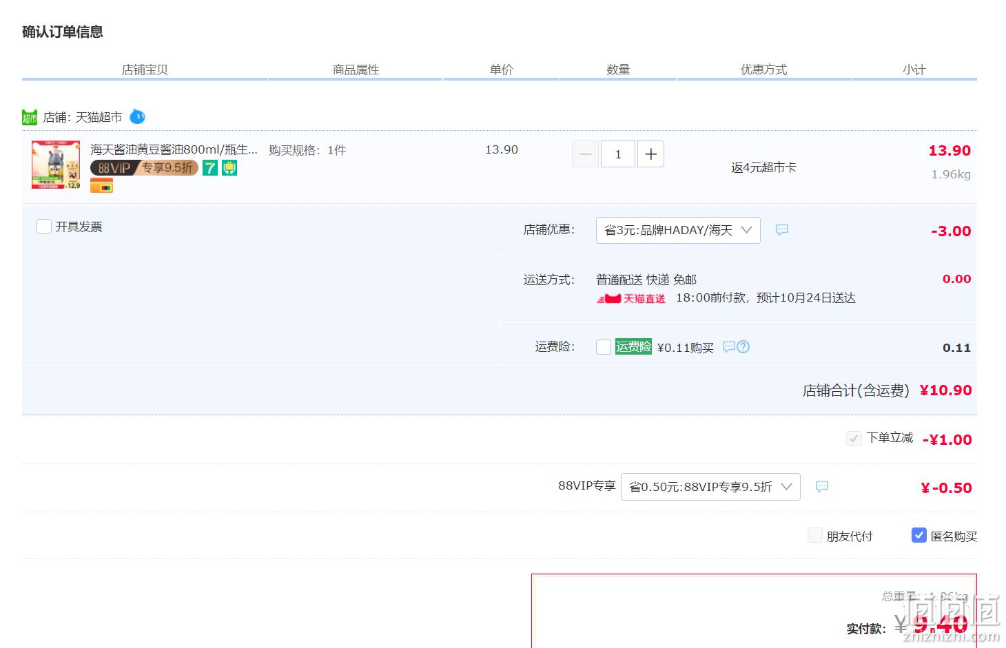
Task: Click the green shopping bag service icon
Action: click(229, 167)
